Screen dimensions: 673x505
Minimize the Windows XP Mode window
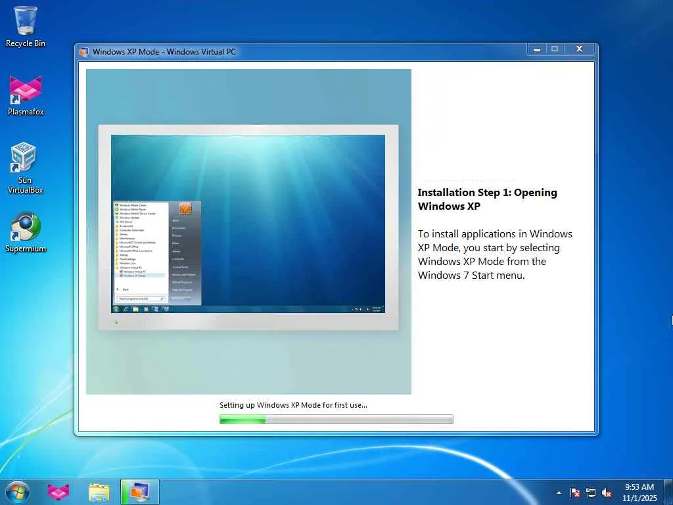[x=536, y=49]
